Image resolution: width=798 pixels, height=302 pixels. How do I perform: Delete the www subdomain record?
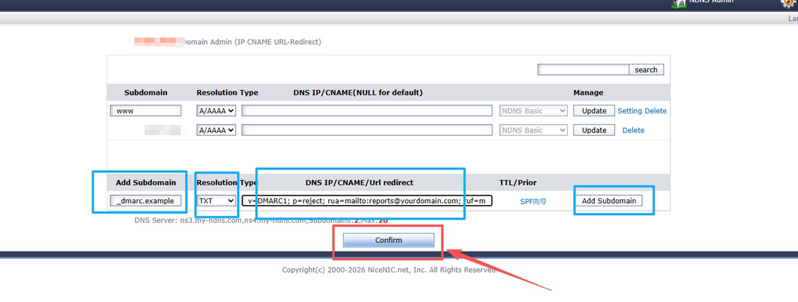click(x=656, y=111)
